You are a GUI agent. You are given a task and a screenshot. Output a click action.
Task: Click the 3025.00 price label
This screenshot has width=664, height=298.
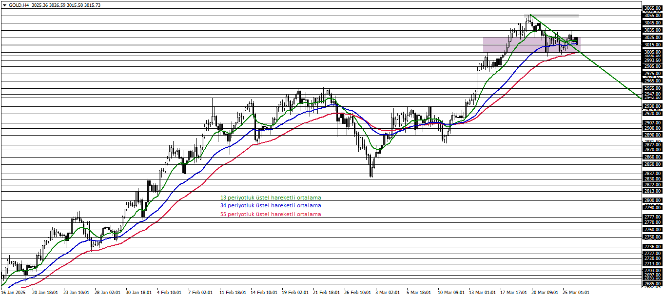click(x=652, y=38)
